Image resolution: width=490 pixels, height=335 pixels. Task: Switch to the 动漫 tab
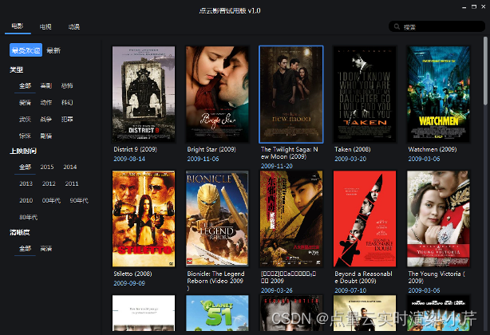(74, 27)
